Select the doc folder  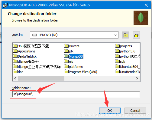[x=18, y=72]
